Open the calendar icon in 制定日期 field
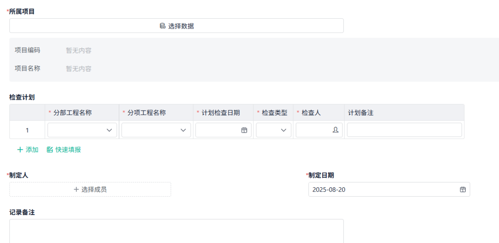 462,189
